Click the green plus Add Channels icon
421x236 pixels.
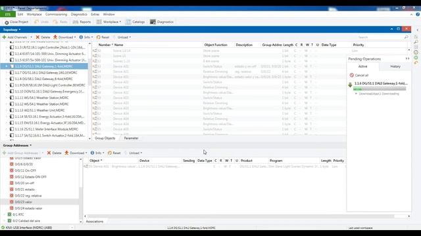[4, 37]
